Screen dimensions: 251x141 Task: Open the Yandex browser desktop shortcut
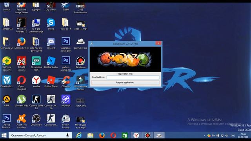tap(36, 81)
